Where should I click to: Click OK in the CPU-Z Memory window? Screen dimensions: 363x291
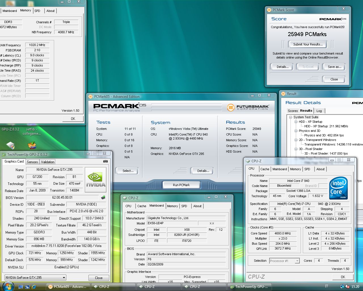(73, 119)
